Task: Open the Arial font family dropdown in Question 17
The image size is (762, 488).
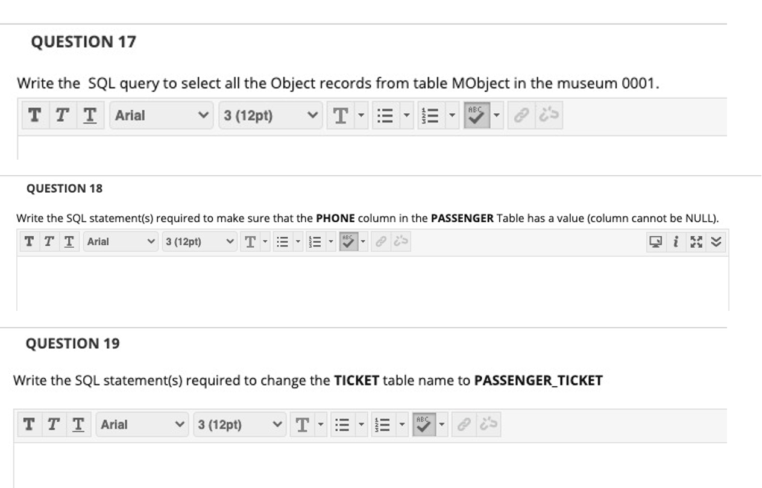Action: point(160,116)
